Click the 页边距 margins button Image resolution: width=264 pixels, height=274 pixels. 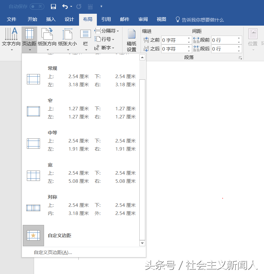29,39
